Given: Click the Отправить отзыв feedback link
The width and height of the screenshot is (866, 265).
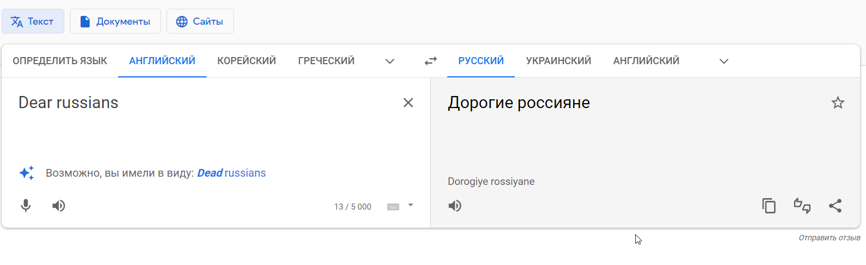Looking at the screenshot, I should (x=829, y=238).
